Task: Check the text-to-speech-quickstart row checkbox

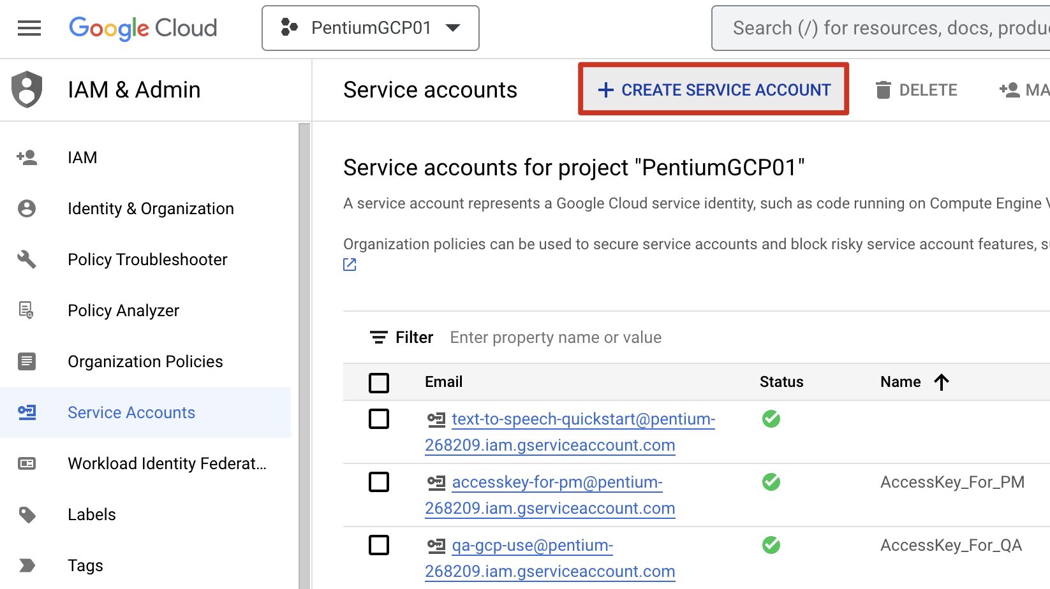Action: point(379,419)
